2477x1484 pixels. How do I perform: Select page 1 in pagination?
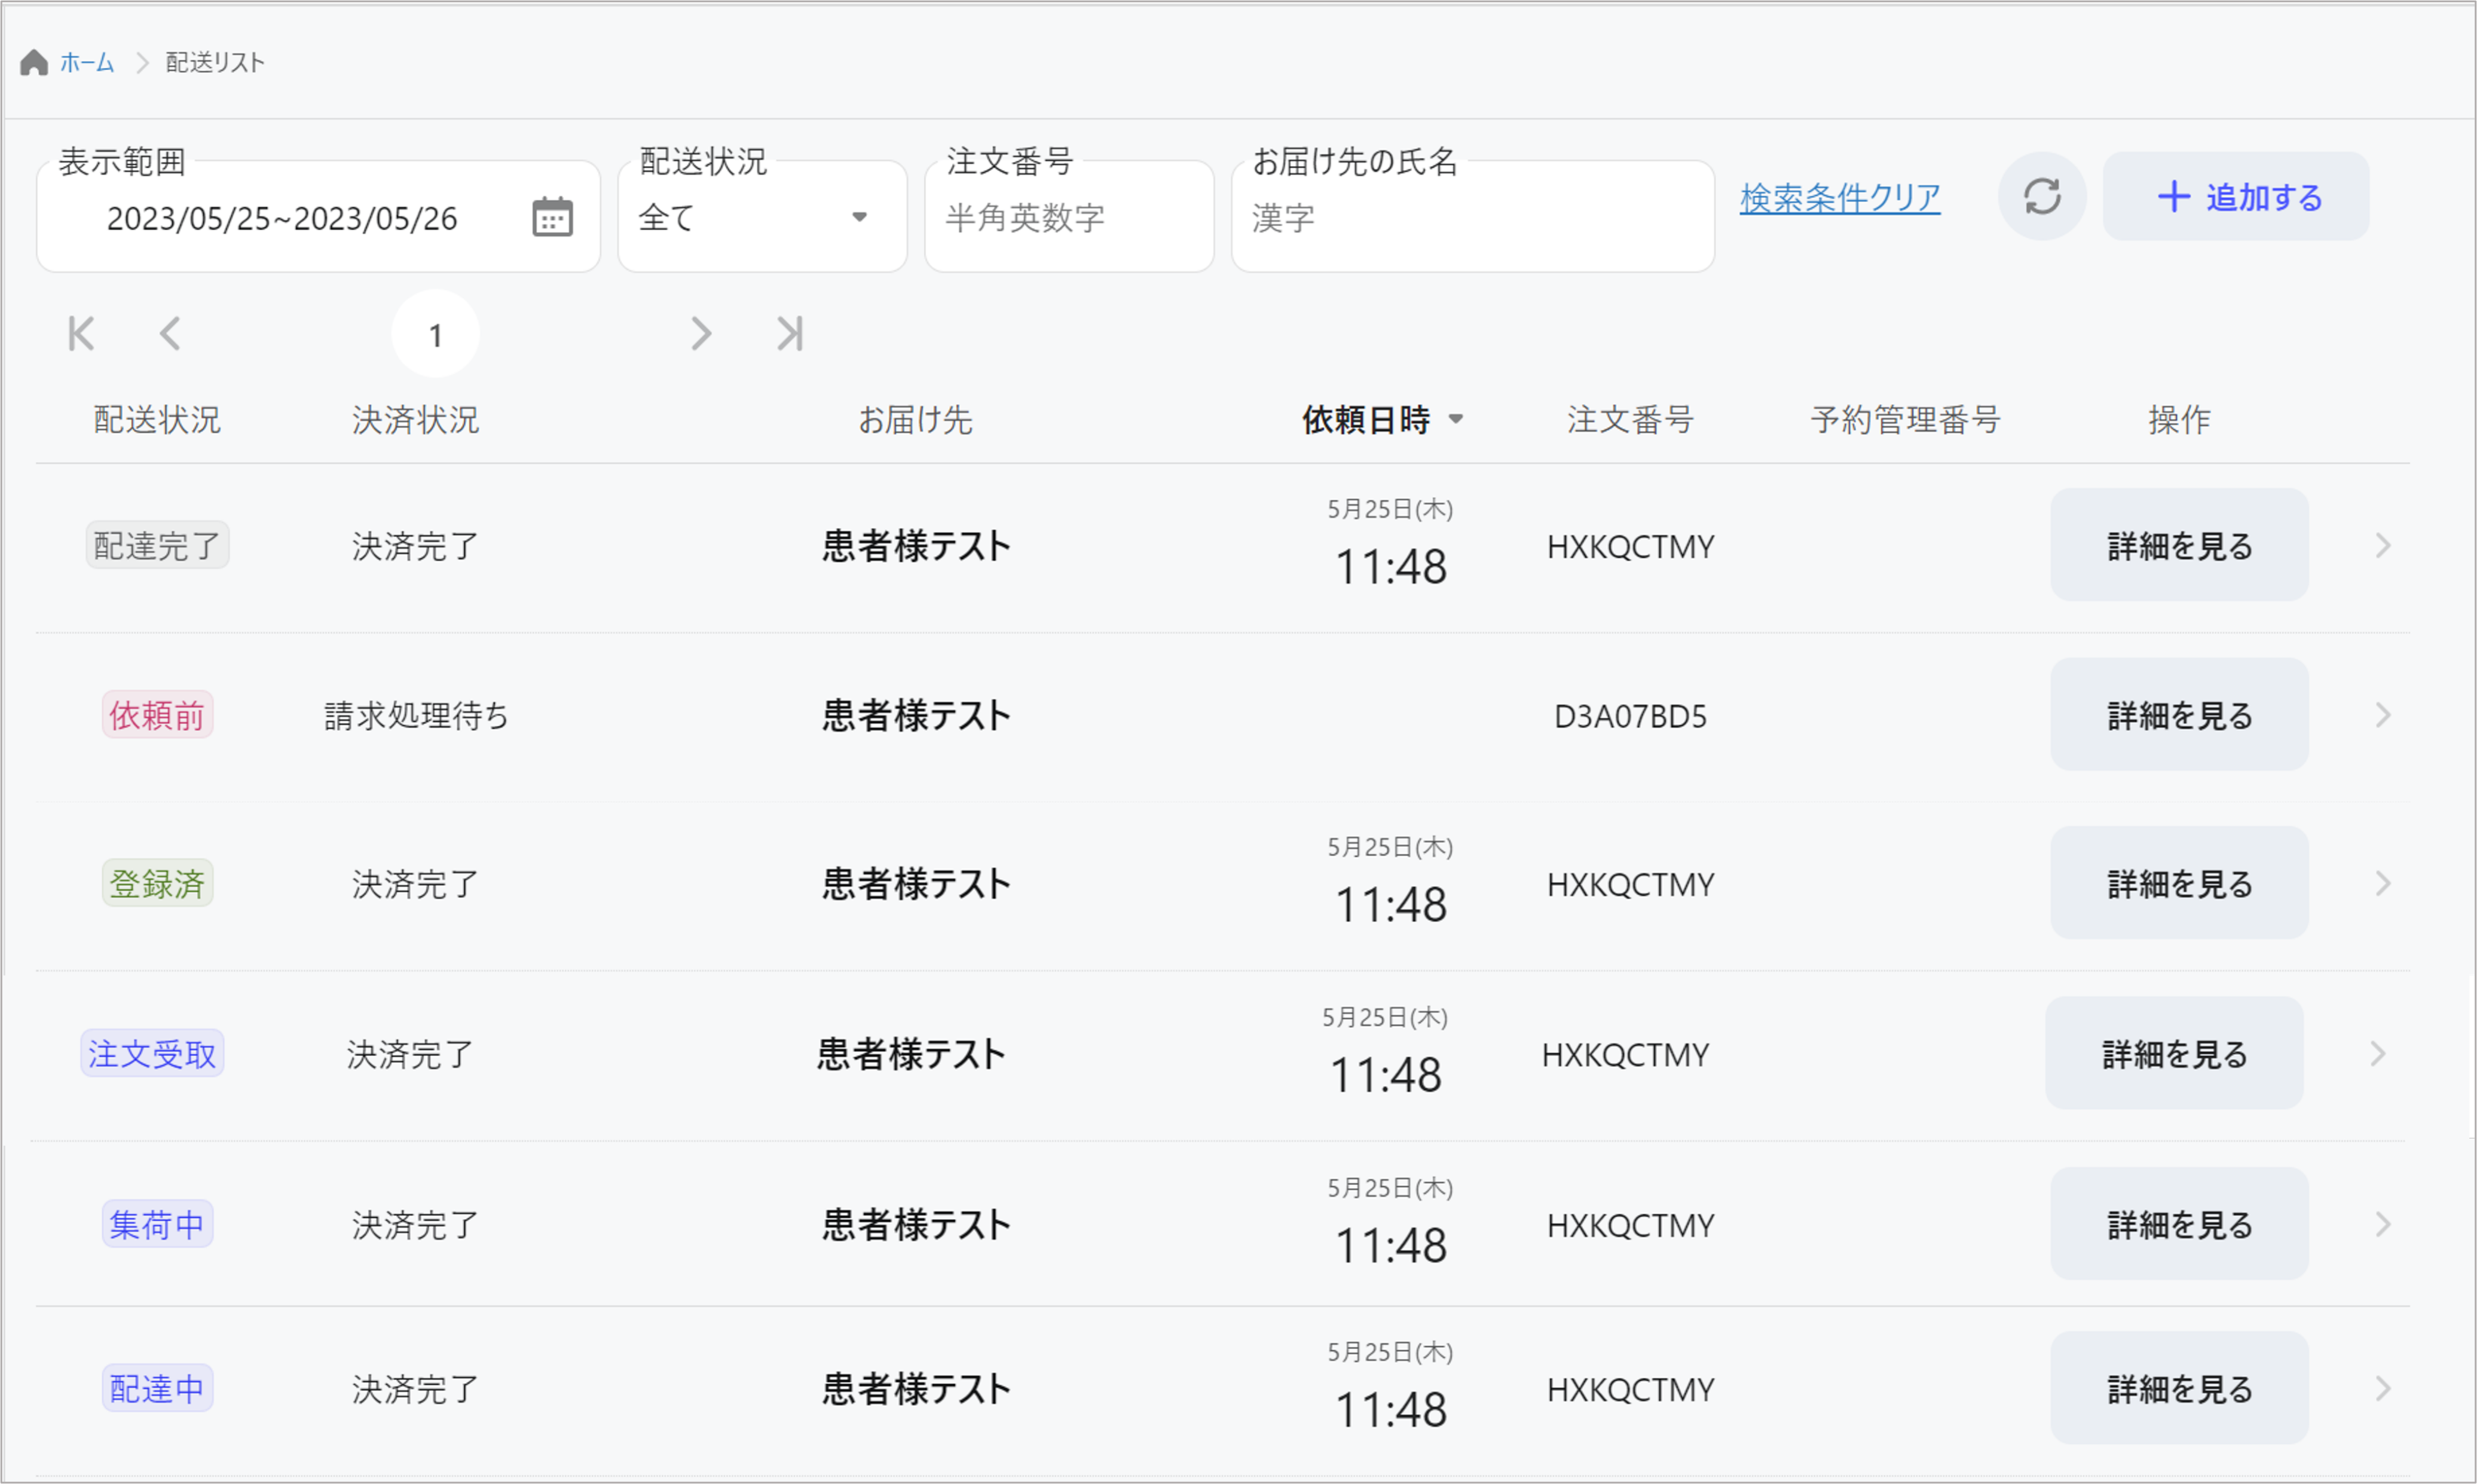click(435, 335)
